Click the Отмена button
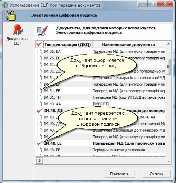The width and height of the screenshot is (176, 183). pos(156,174)
